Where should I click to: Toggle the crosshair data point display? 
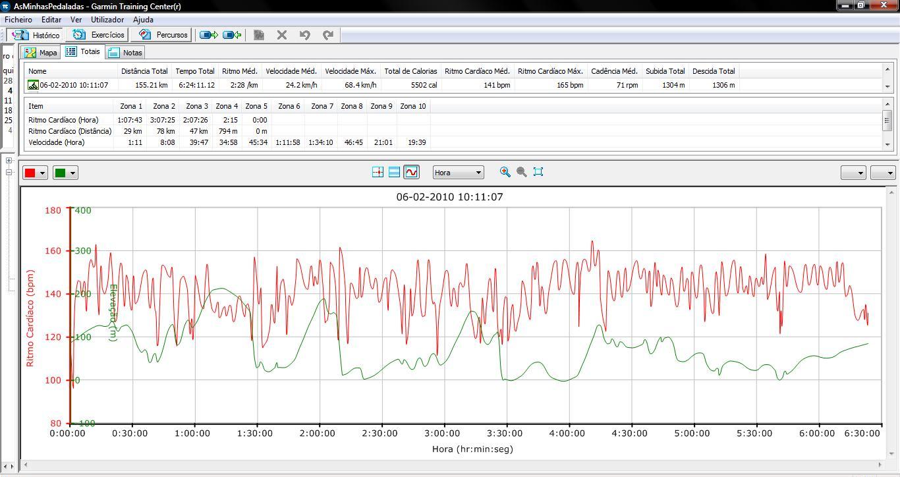click(378, 172)
